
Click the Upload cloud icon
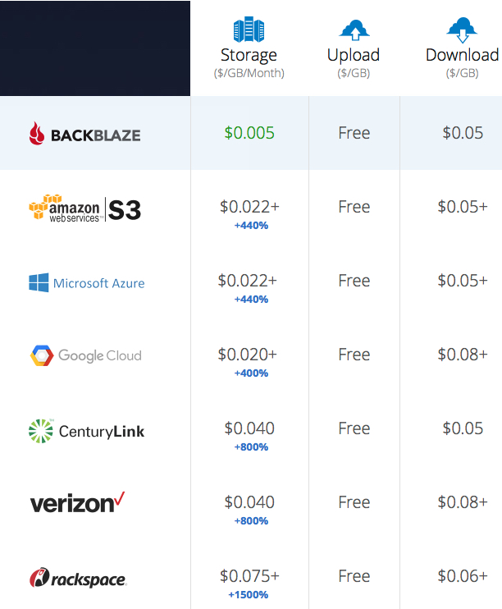pos(354,30)
